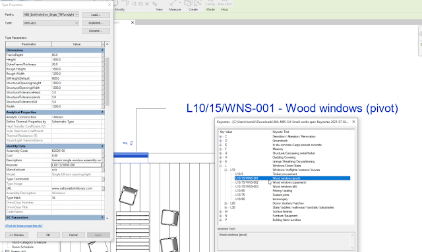Click the Description value field
Viewport: 422px width, 252px height.
coord(76,160)
